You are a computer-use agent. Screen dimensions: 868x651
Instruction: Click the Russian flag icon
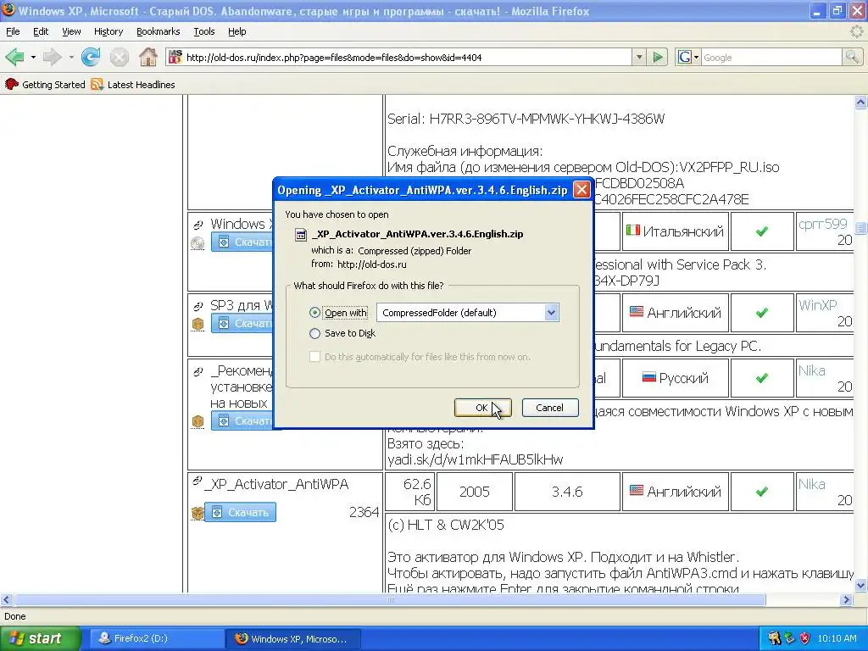(x=648, y=377)
